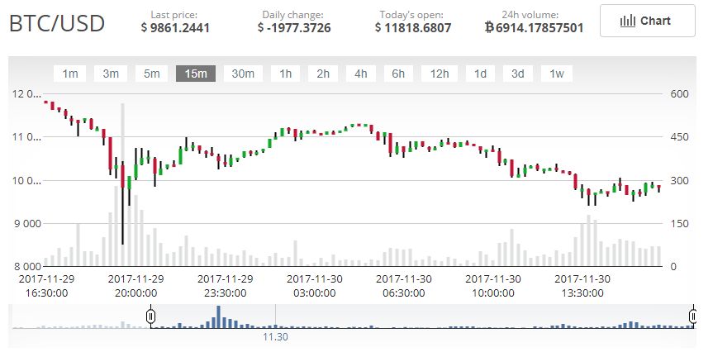The height and width of the screenshot is (352, 713).
Task: Show 3d candles
Action: [517, 74]
